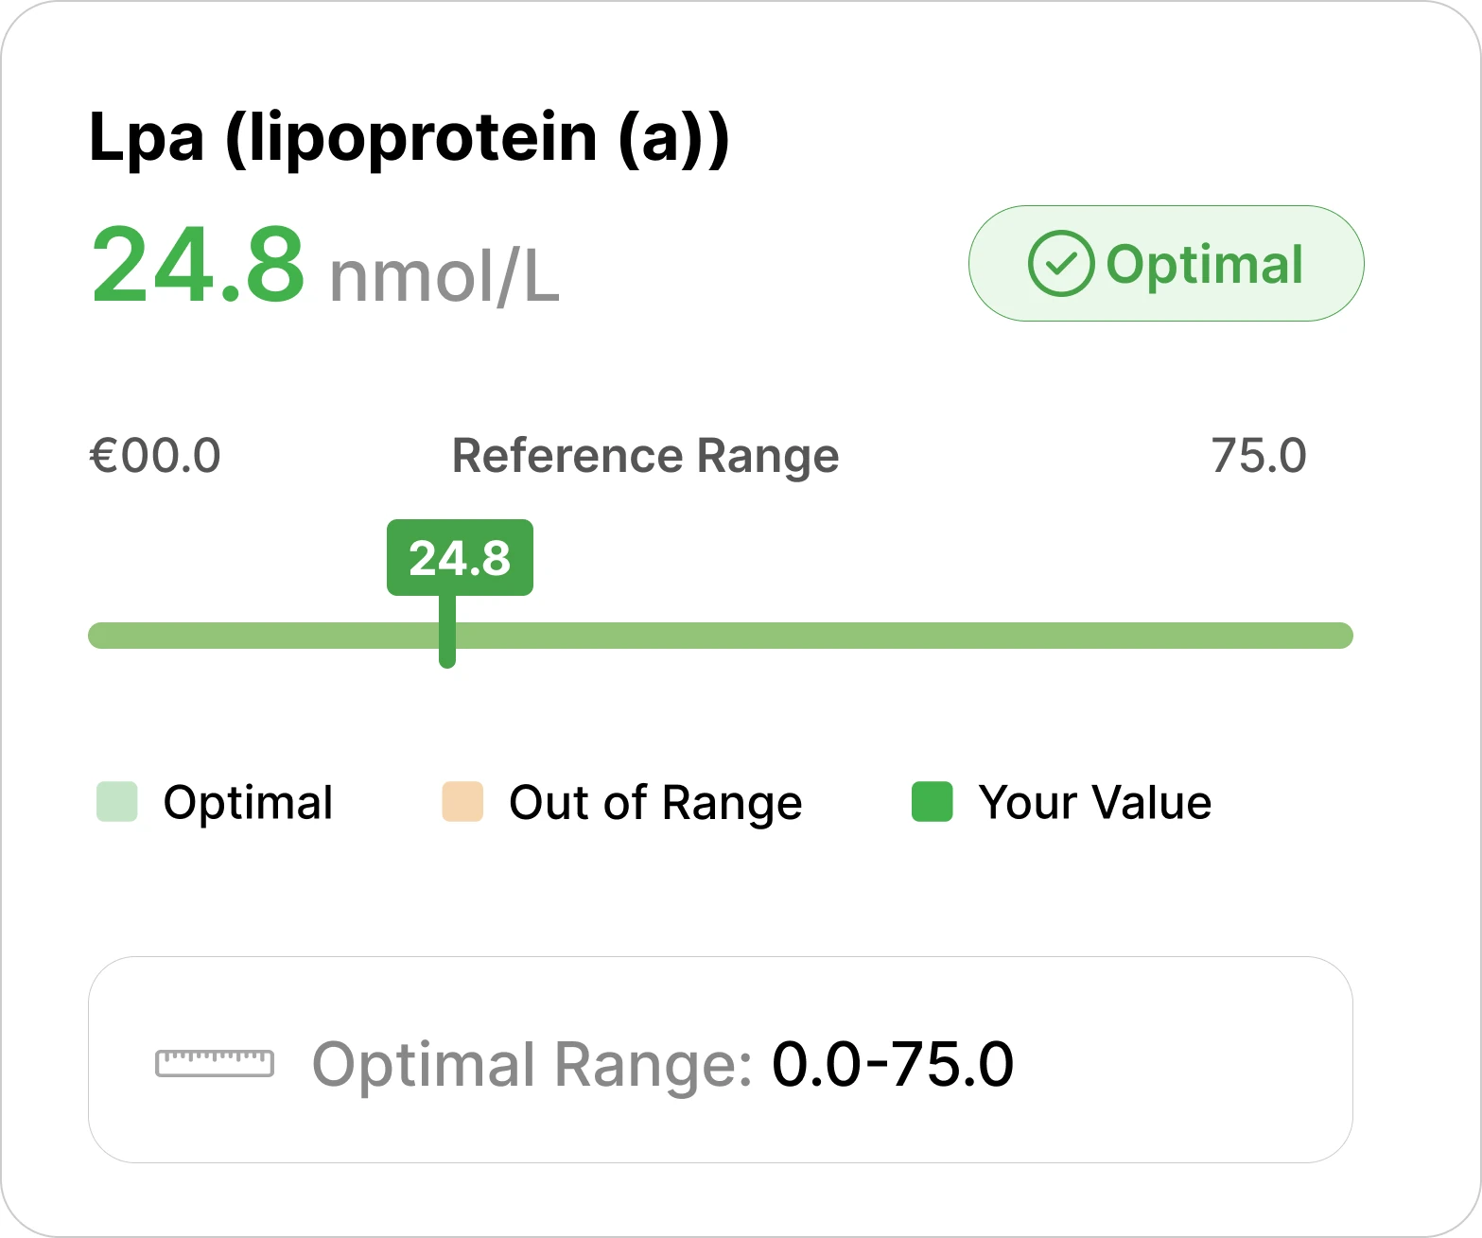This screenshot has width=1482, height=1238.
Task: Click the €00.0 minimum range label
Action: [x=155, y=456]
